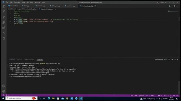The image size is (181, 101).
Task: Switch to the OUTPUT panel tab
Action: [20, 59]
